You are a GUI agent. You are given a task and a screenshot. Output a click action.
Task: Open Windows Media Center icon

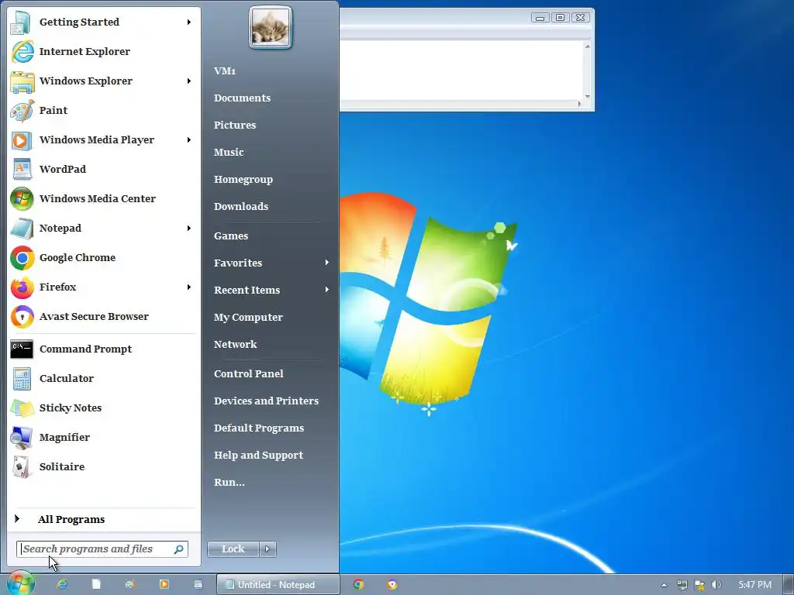[x=22, y=199]
